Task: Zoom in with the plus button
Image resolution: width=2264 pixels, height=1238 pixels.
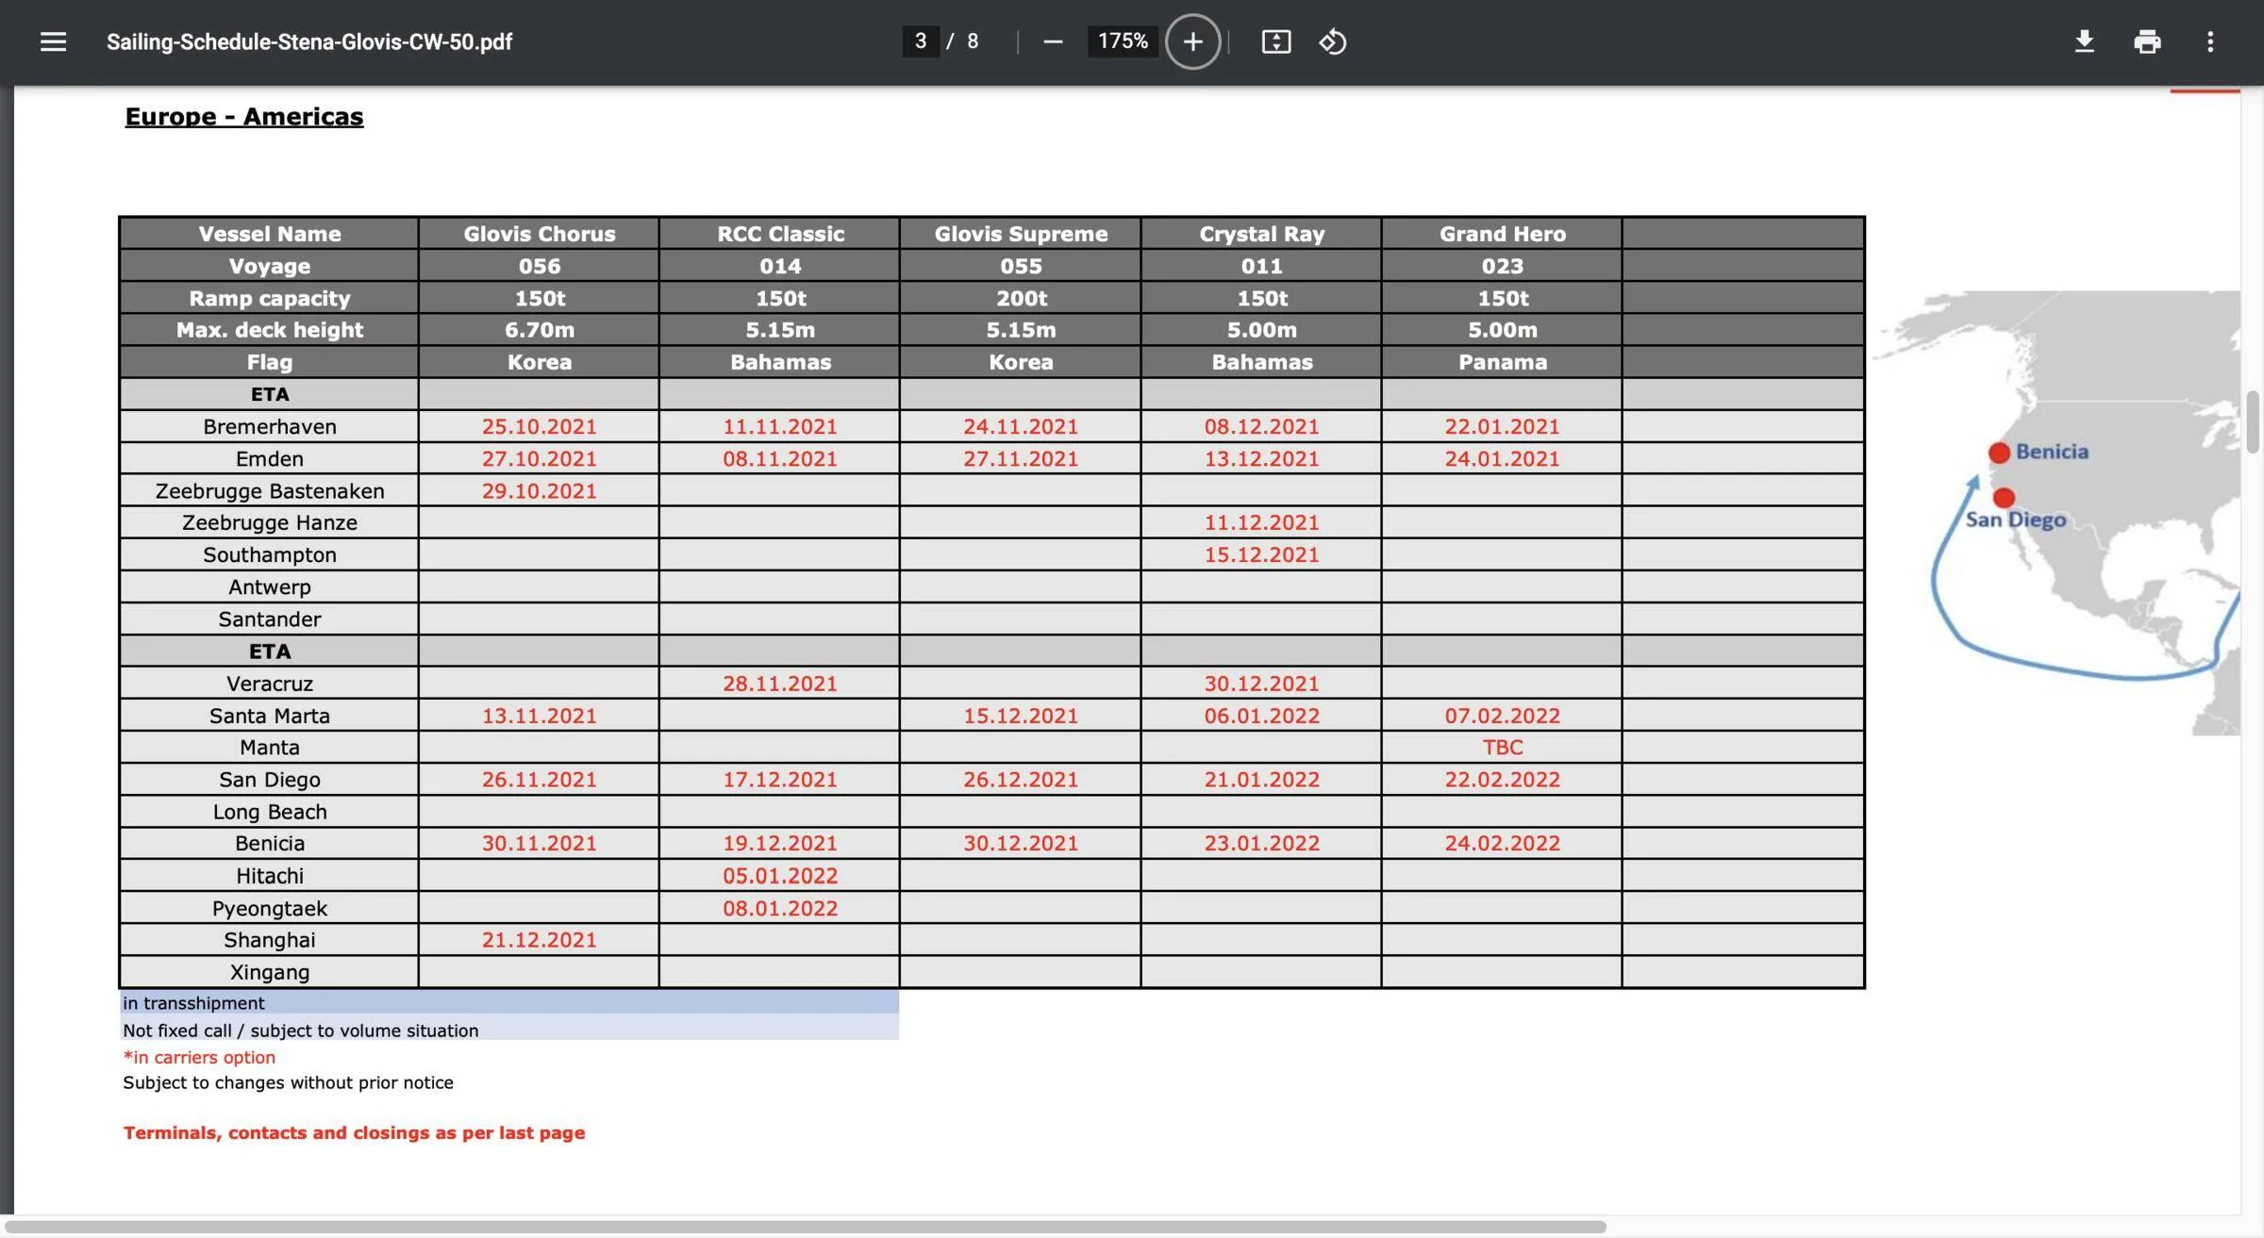Action: tap(1192, 41)
